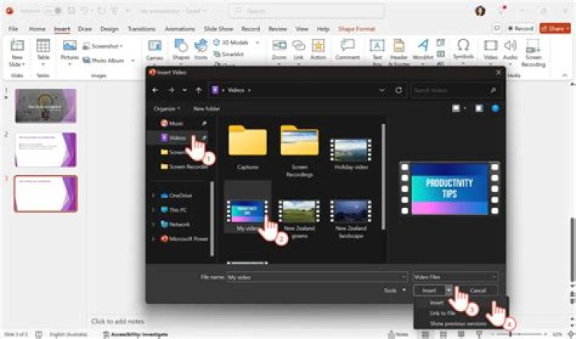The image size is (576, 339).
Task: Click the Refresh icon in Insert Video dialog
Action: 398,90
